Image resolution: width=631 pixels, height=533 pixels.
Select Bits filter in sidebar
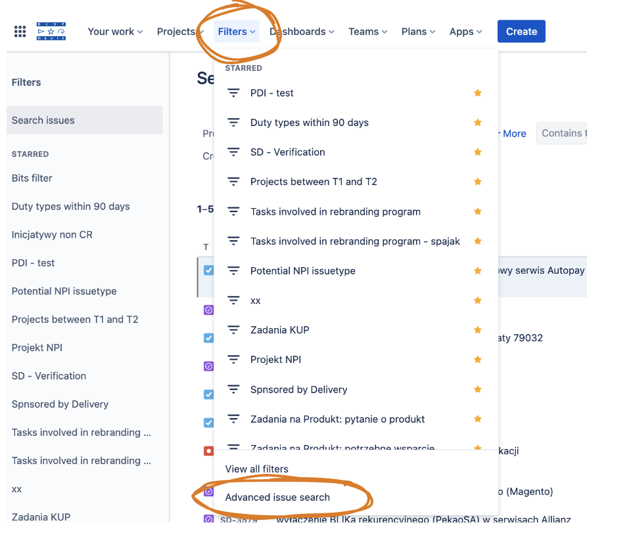[32, 179]
